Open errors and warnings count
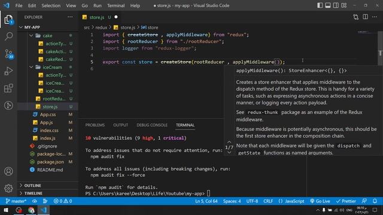This screenshot has height=215, width=383. tap(63, 201)
